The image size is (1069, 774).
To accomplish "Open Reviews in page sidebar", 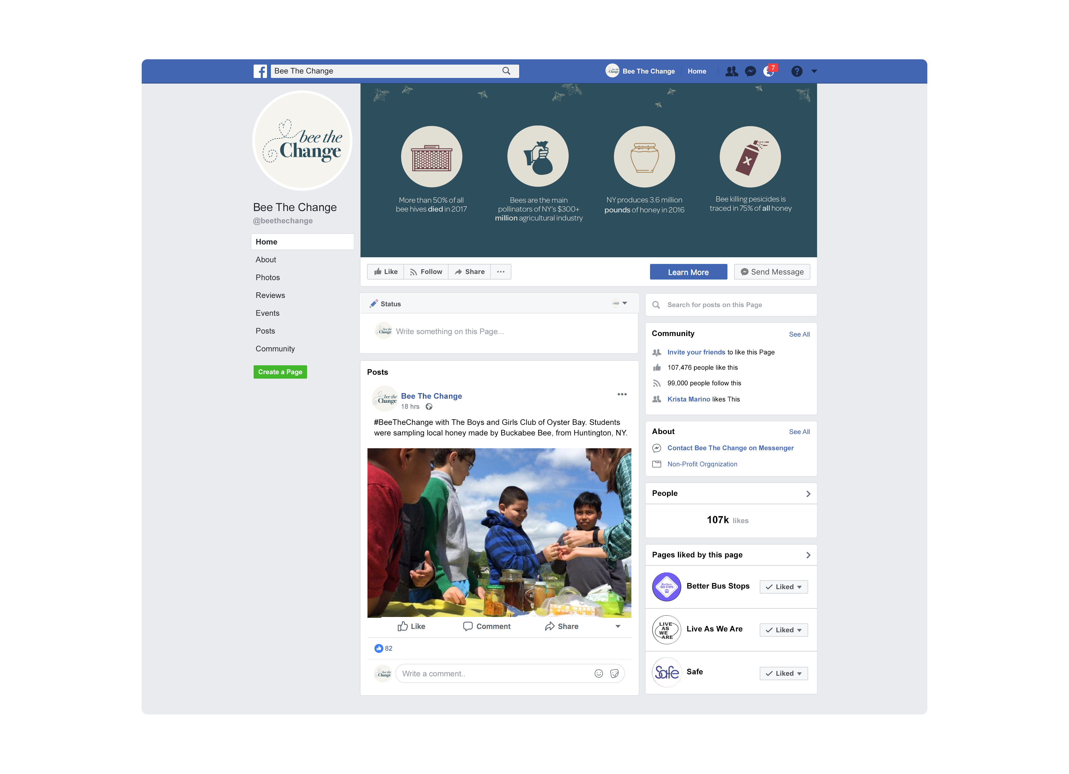I will click(x=270, y=296).
